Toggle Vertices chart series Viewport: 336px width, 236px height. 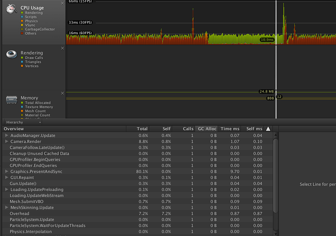coord(22,66)
